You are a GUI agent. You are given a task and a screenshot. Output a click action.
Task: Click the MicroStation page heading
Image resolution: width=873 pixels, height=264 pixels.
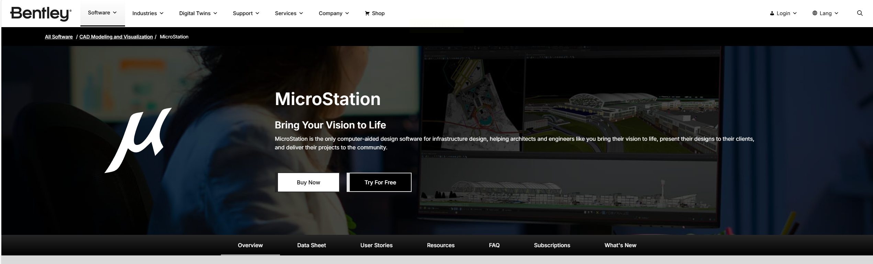(328, 99)
